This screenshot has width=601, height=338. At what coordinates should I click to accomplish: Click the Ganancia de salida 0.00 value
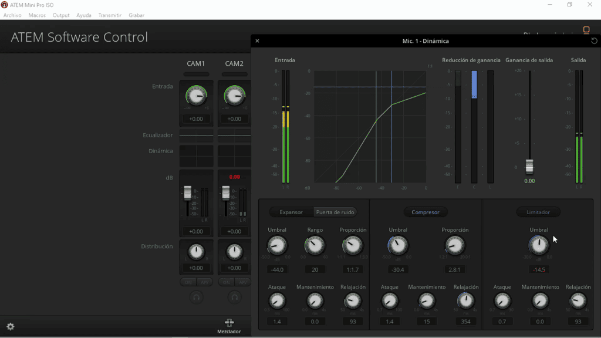[x=529, y=181]
